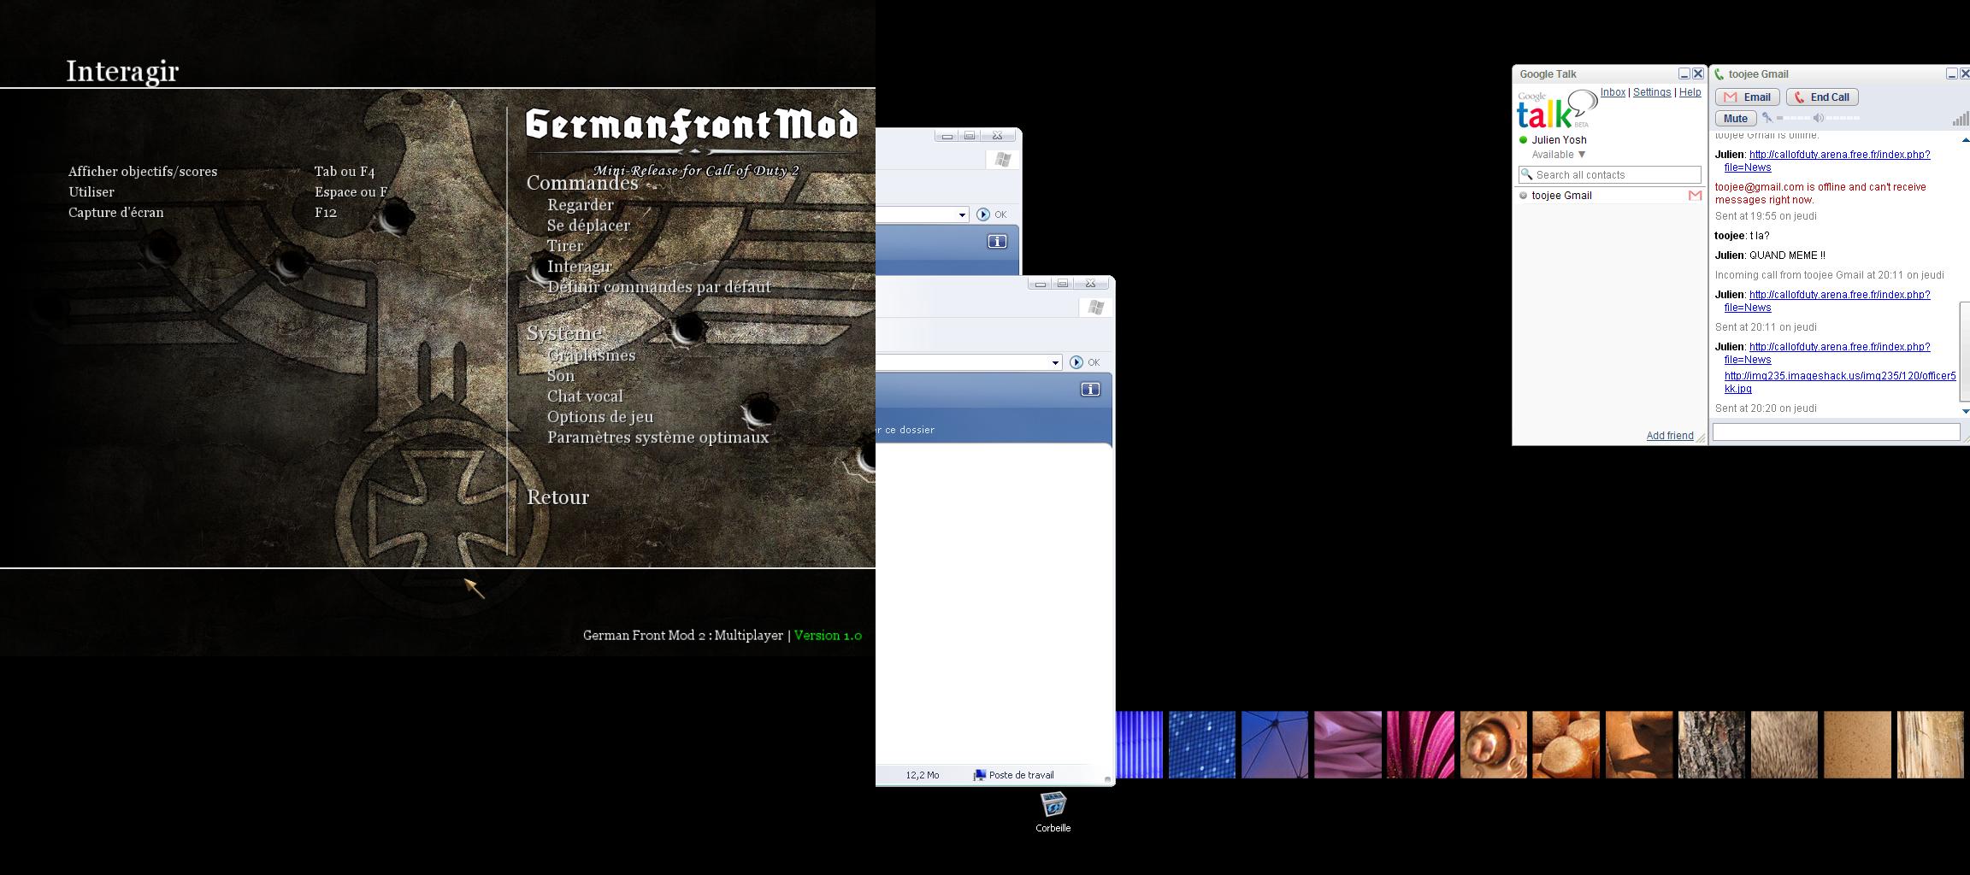The width and height of the screenshot is (1970, 875).
Task: Select Tirer in the game menu
Action: coord(564,246)
